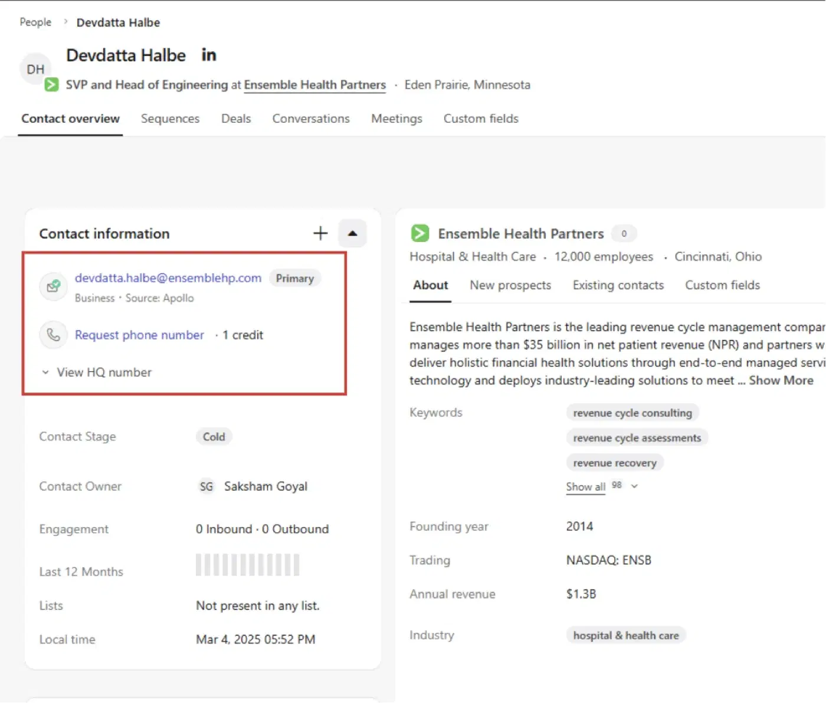The width and height of the screenshot is (826, 703).
Task: Click the Show all keywords link
Action: click(x=586, y=487)
